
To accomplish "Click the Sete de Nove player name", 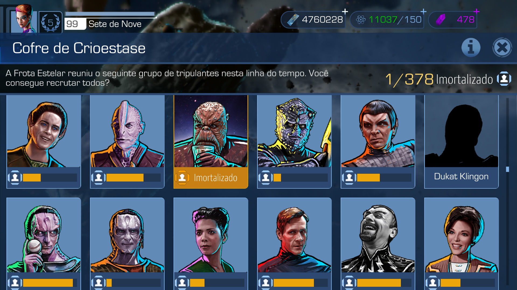I will click(115, 24).
